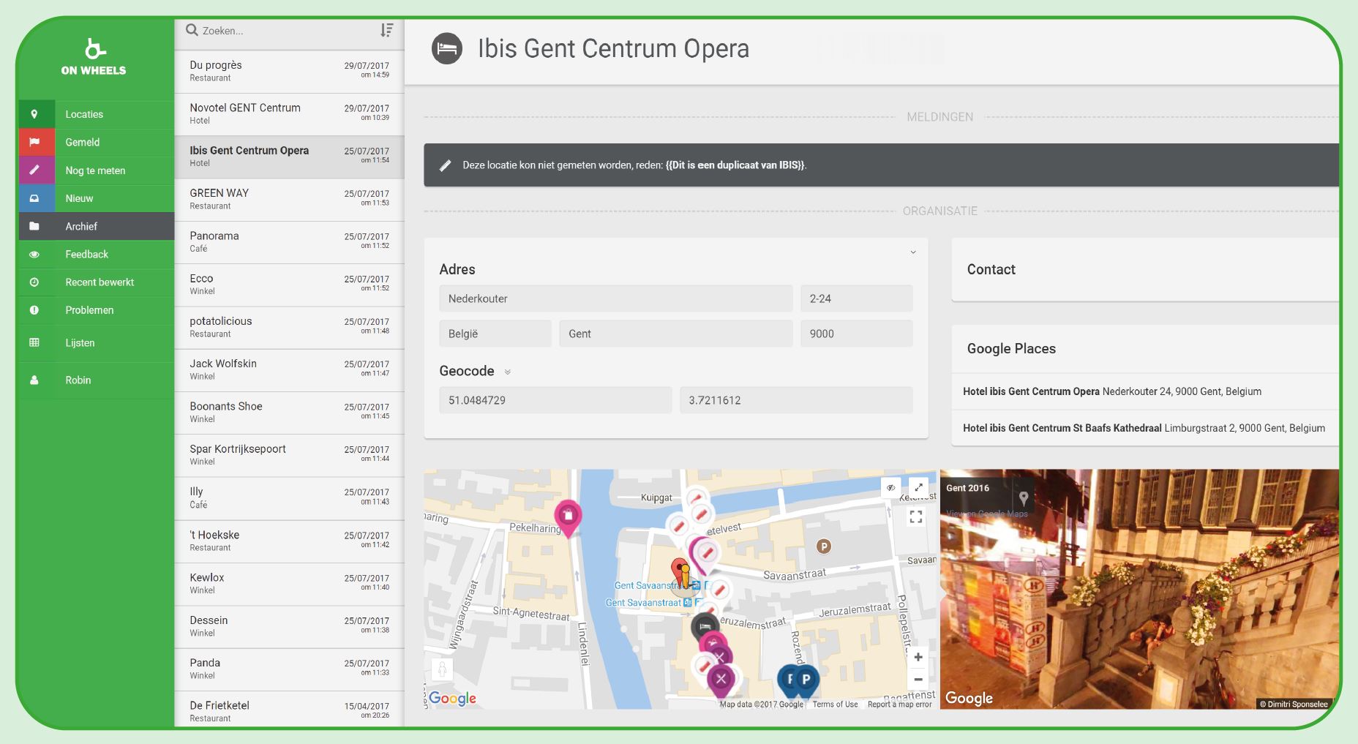Click the search magnifier icon
Screen dimensions: 1358x744
click(x=192, y=30)
